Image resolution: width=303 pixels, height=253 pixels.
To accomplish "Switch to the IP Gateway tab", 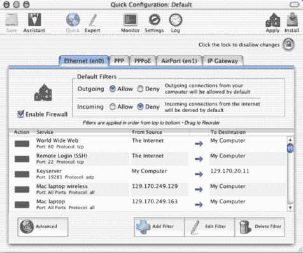I will (x=223, y=61).
